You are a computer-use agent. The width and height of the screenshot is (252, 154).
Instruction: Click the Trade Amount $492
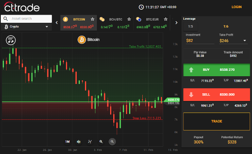point(233,56)
